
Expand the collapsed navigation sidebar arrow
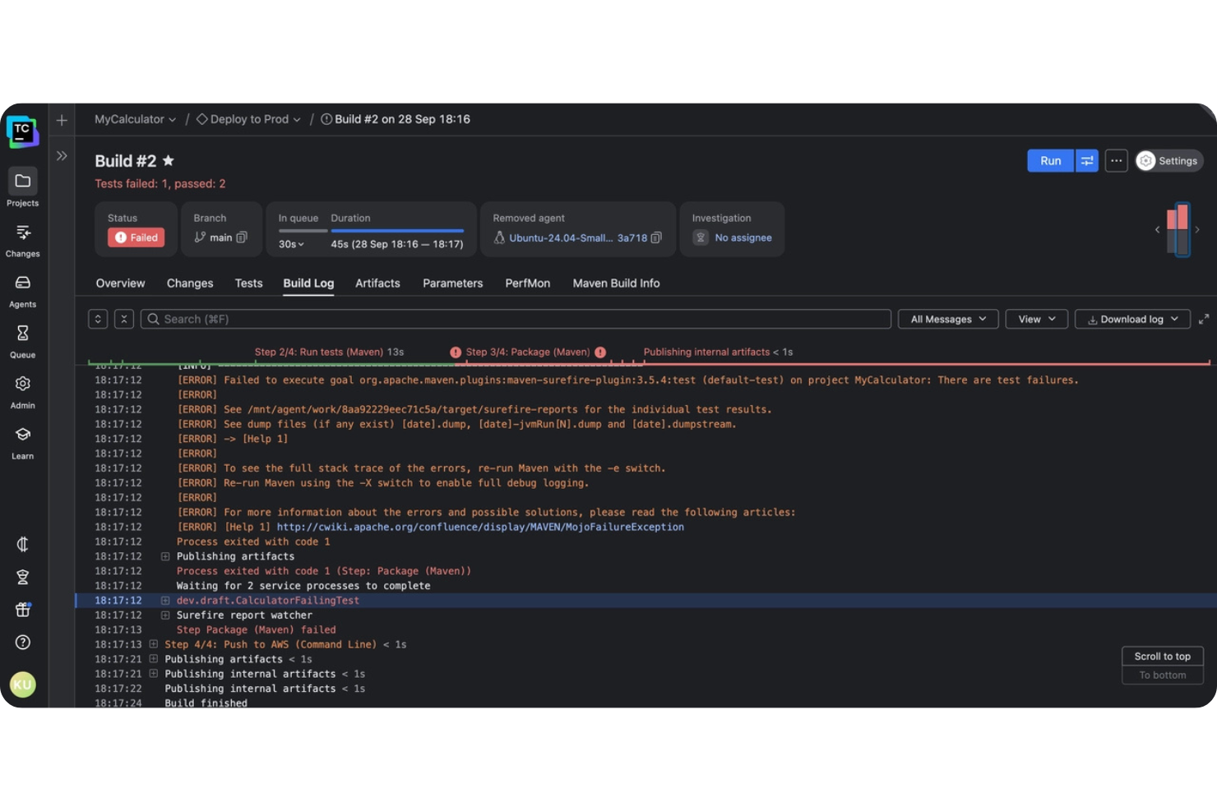pyautogui.click(x=62, y=154)
